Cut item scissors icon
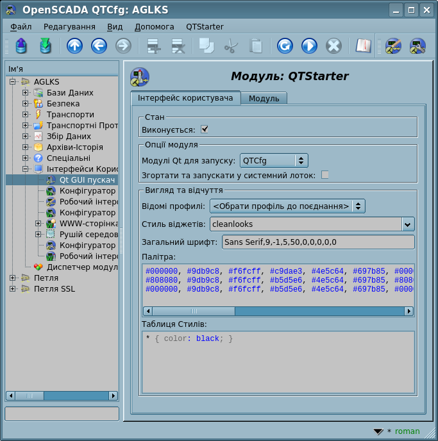This screenshot has height=441, width=438. [231, 46]
